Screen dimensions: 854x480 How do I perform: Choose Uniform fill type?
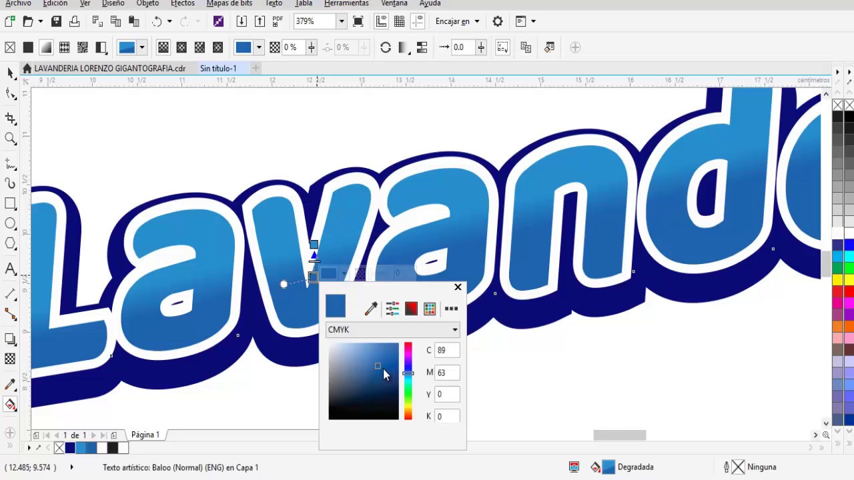coord(28,47)
